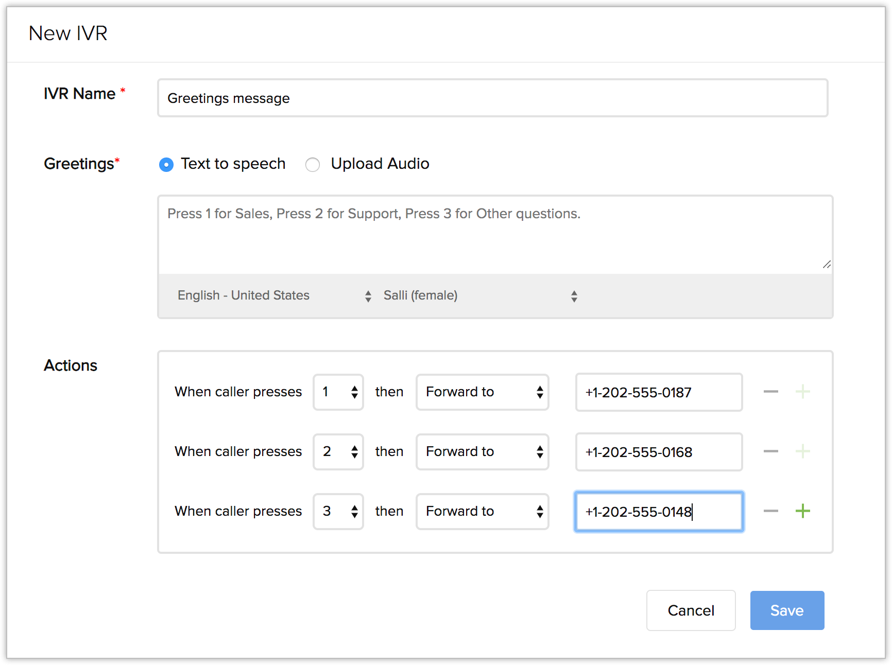
Task: Add a new action after key 3
Action: 802,511
